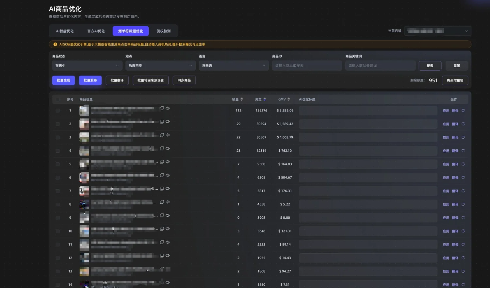Click the eye icon in row 10
The image size is (490, 288).
tap(168, 229)
